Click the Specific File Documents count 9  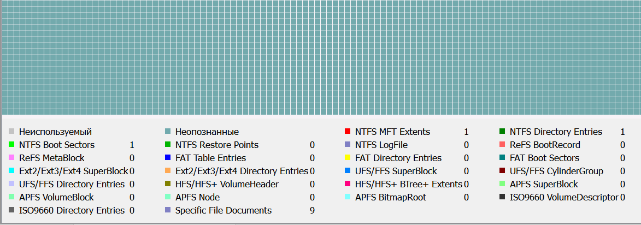coord(313,210)
